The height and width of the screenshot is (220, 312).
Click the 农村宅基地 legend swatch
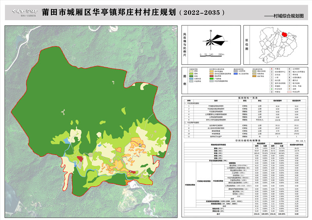pyautogui.click(x=211, y=71)
